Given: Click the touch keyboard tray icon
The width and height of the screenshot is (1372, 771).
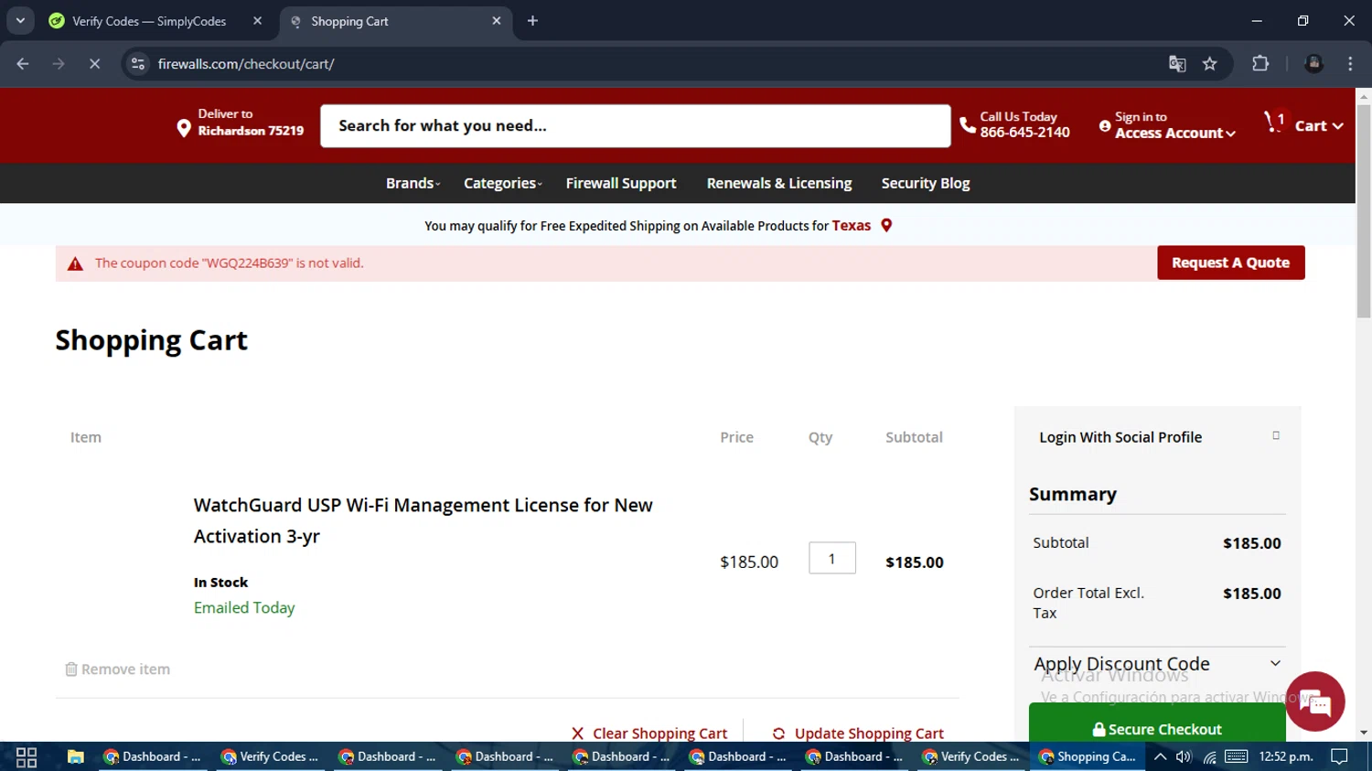Looking at the screenshot, I should point(1237,757).
